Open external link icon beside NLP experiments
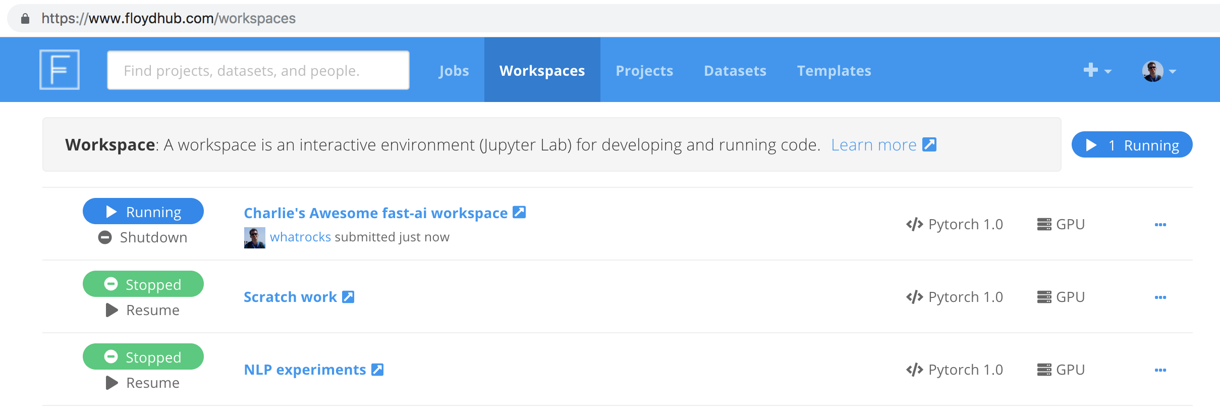The height and width of the screenshot is (409, 1220). 377,370
